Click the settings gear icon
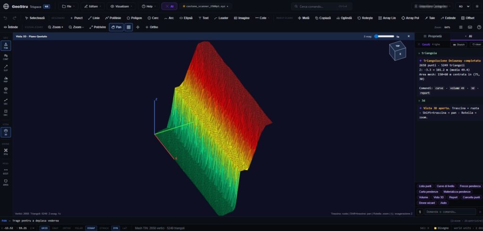 477,7
